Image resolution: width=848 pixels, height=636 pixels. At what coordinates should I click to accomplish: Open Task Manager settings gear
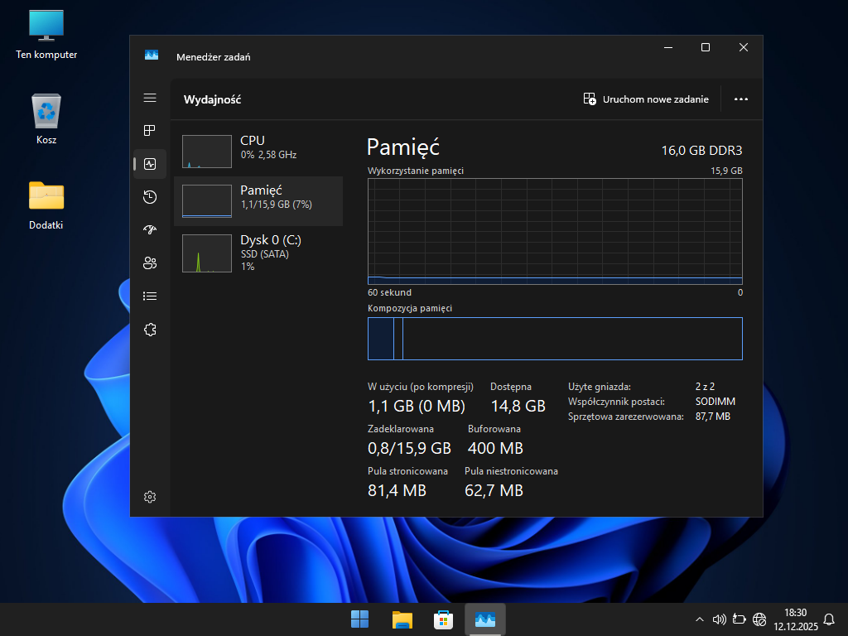(x=150, y=497)
